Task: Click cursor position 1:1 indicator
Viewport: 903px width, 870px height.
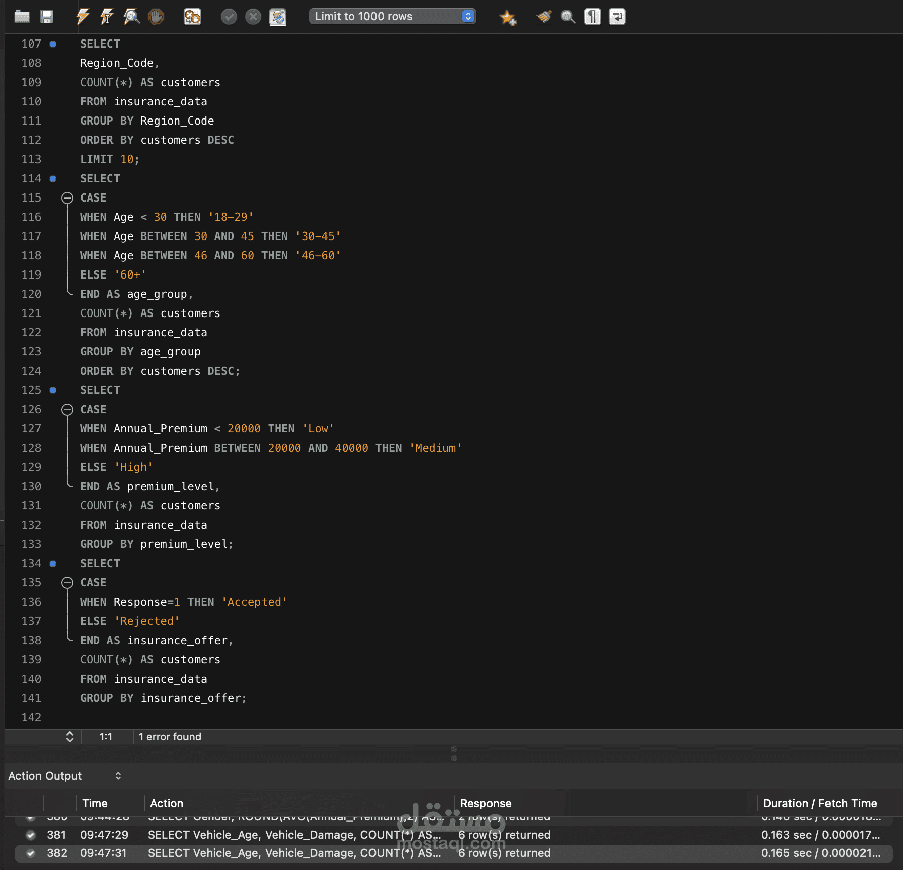Action: tap(106, 737)
